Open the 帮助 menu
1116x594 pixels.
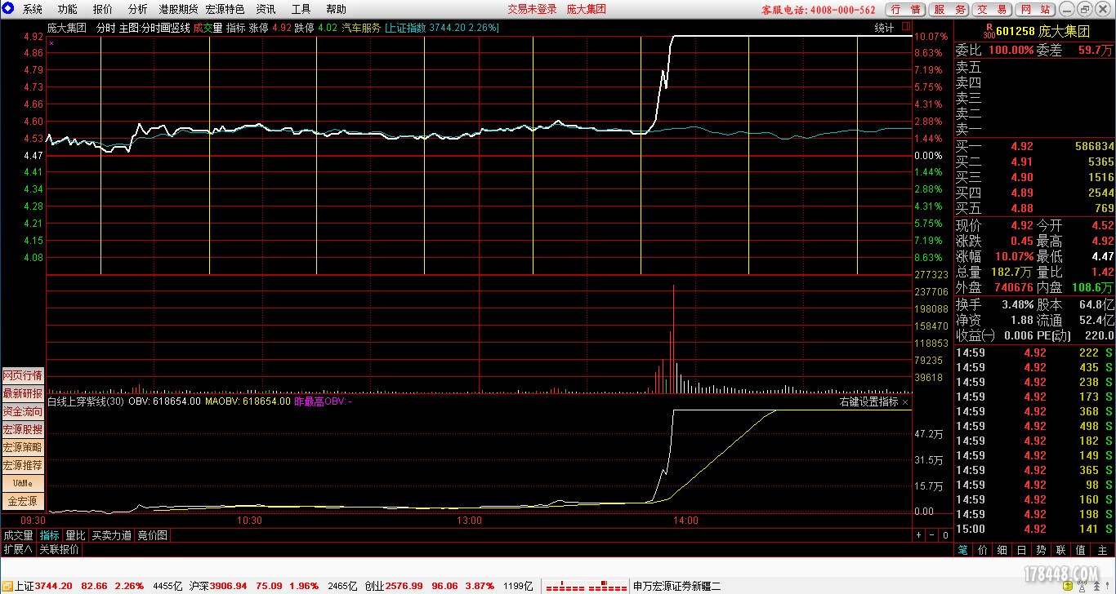(336, 10)
